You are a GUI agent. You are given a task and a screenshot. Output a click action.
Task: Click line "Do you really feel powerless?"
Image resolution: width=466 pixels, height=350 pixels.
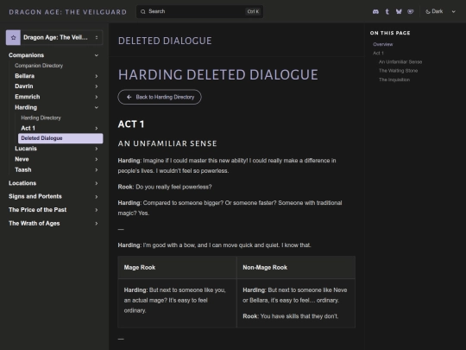click(173, 187)
